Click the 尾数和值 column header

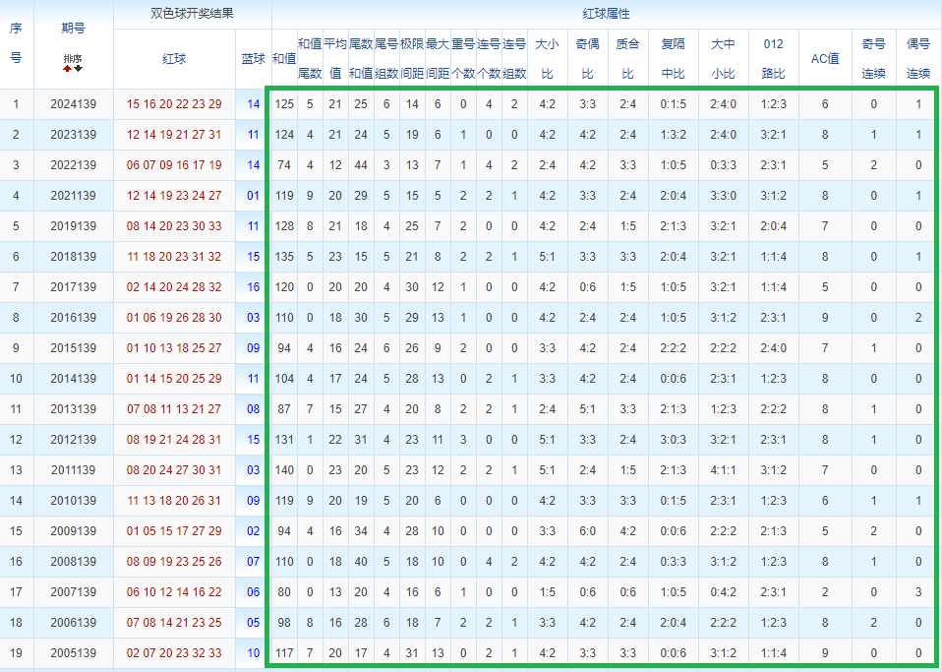[361, 59]
